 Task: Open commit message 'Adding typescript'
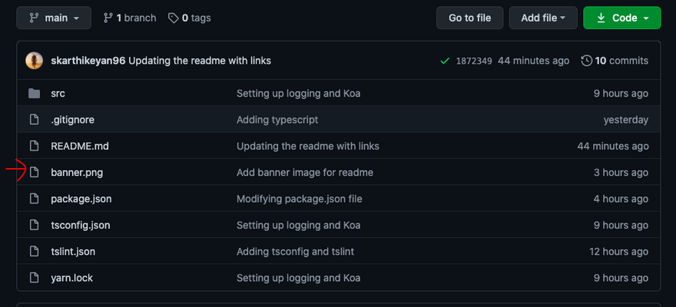pos(277,120)
